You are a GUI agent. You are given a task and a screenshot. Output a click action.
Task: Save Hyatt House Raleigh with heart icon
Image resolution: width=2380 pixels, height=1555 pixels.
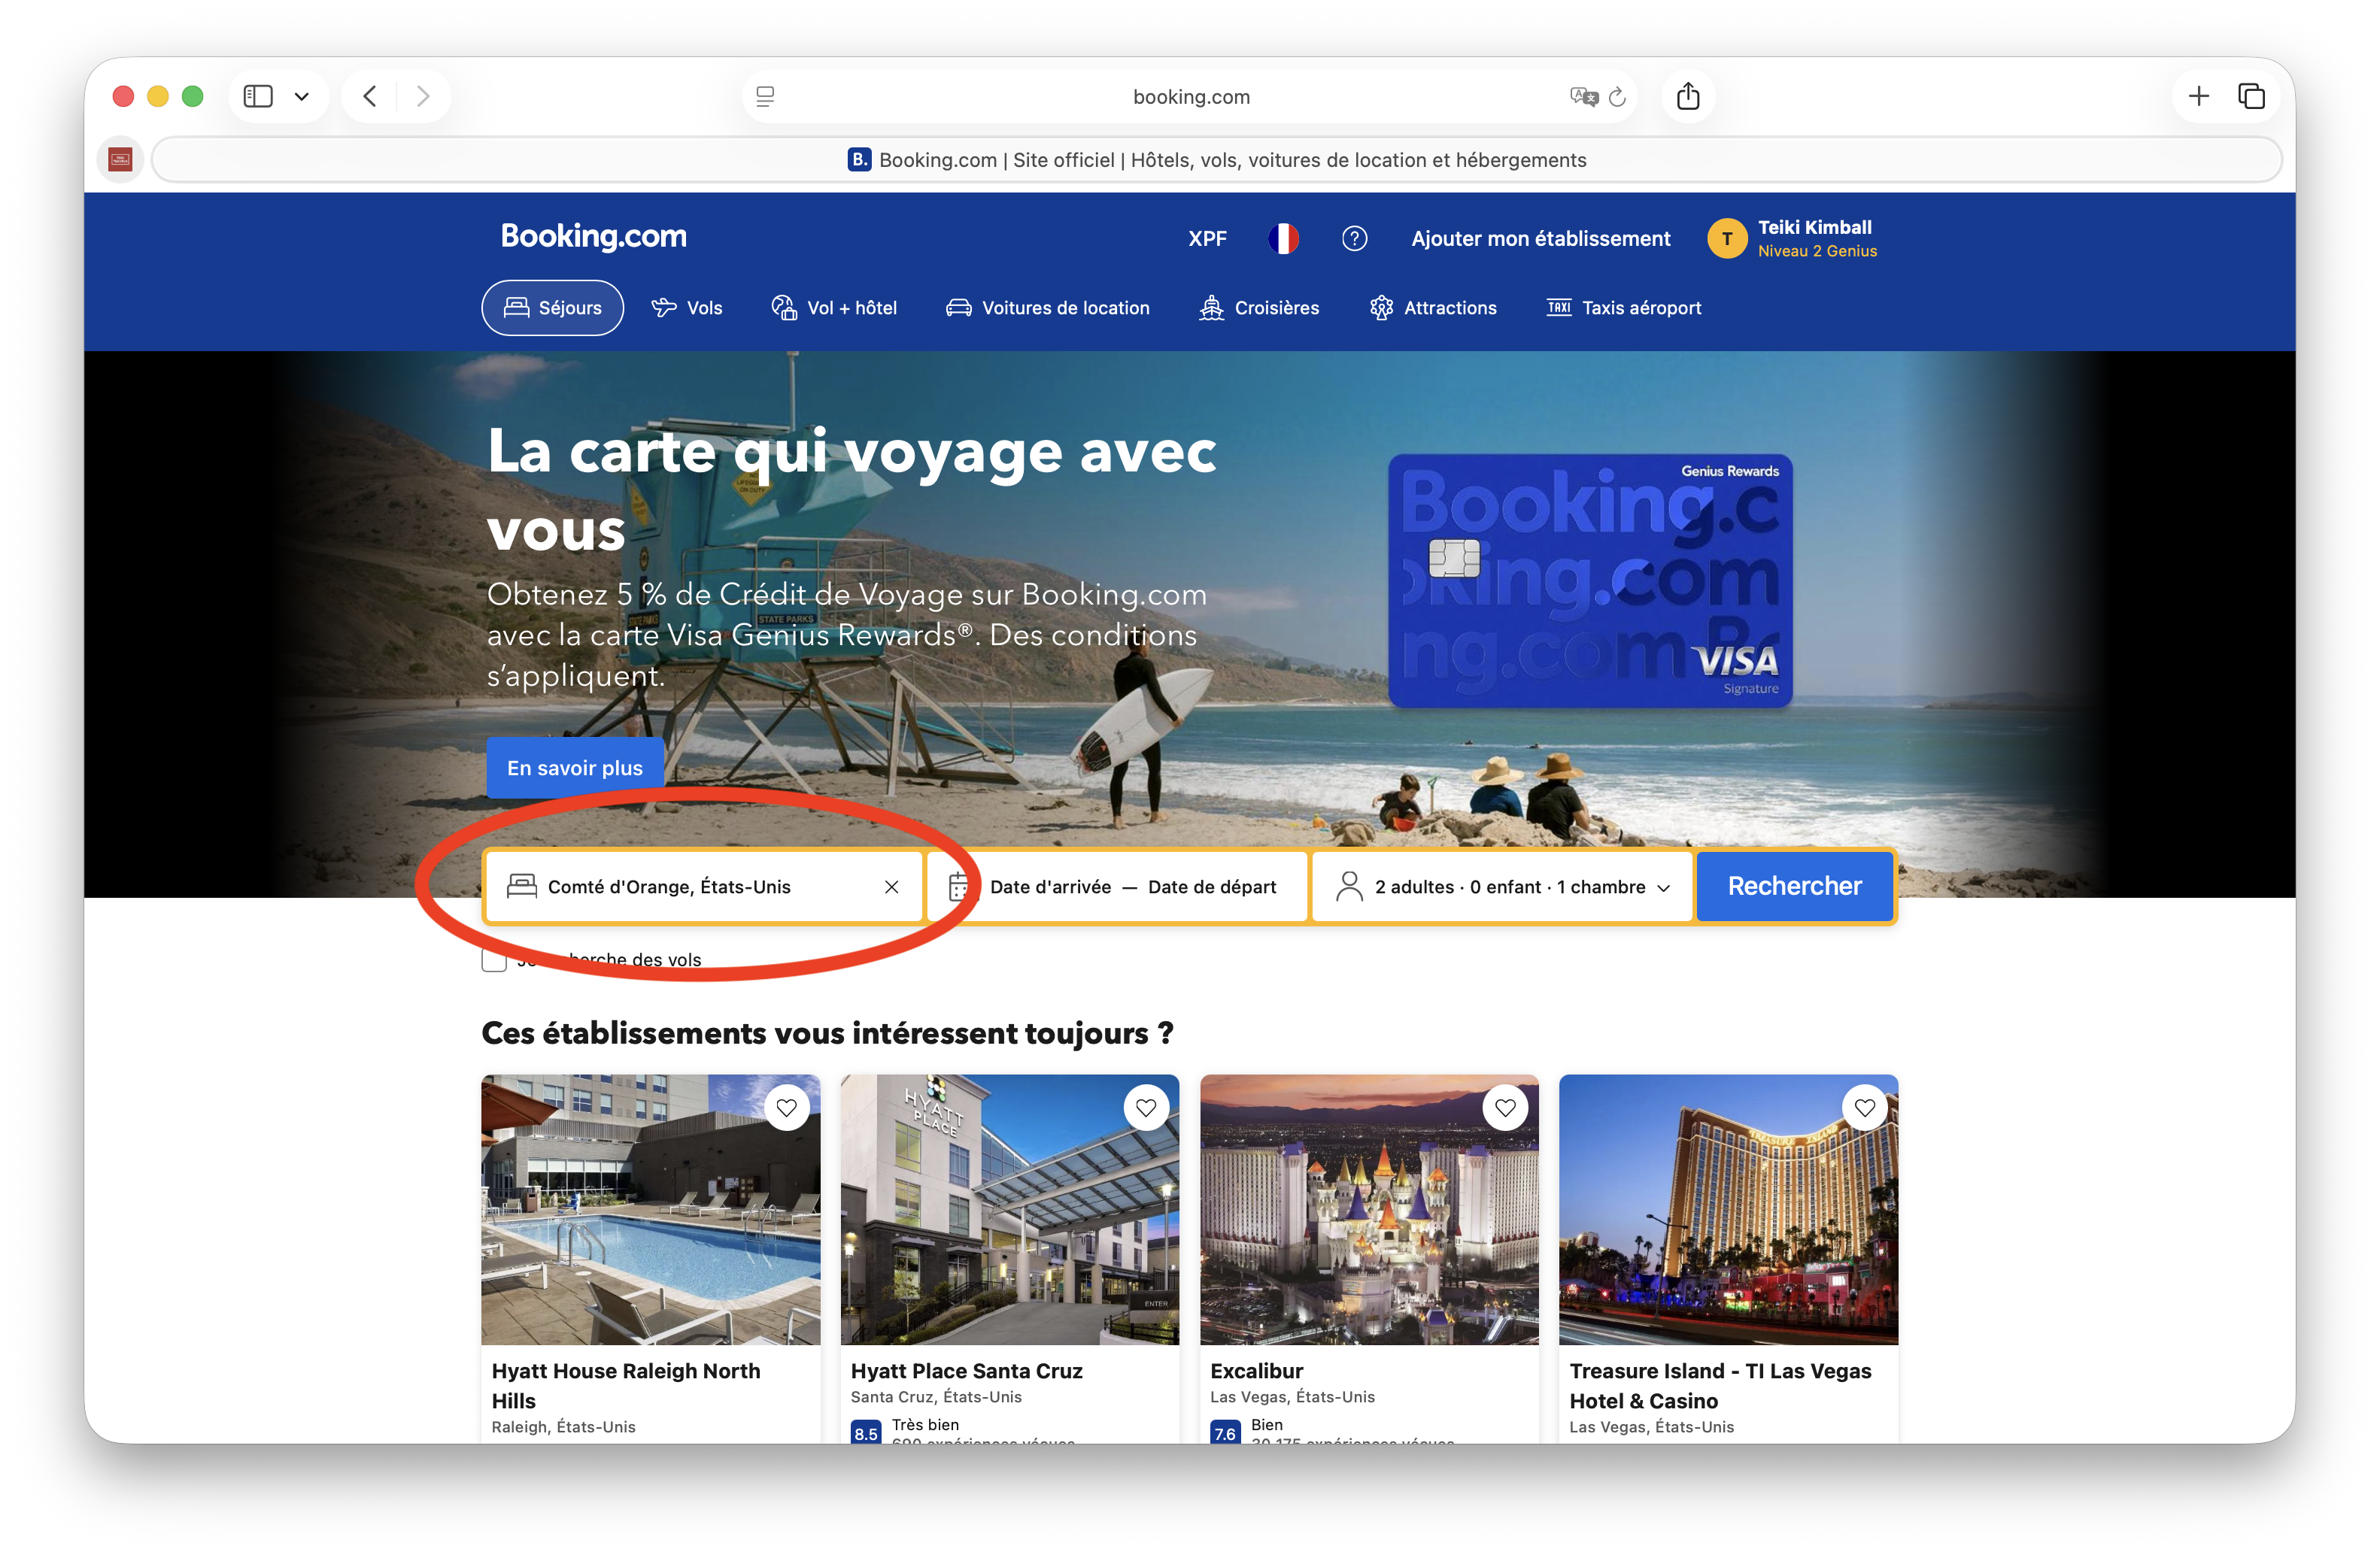(786, 1108)
